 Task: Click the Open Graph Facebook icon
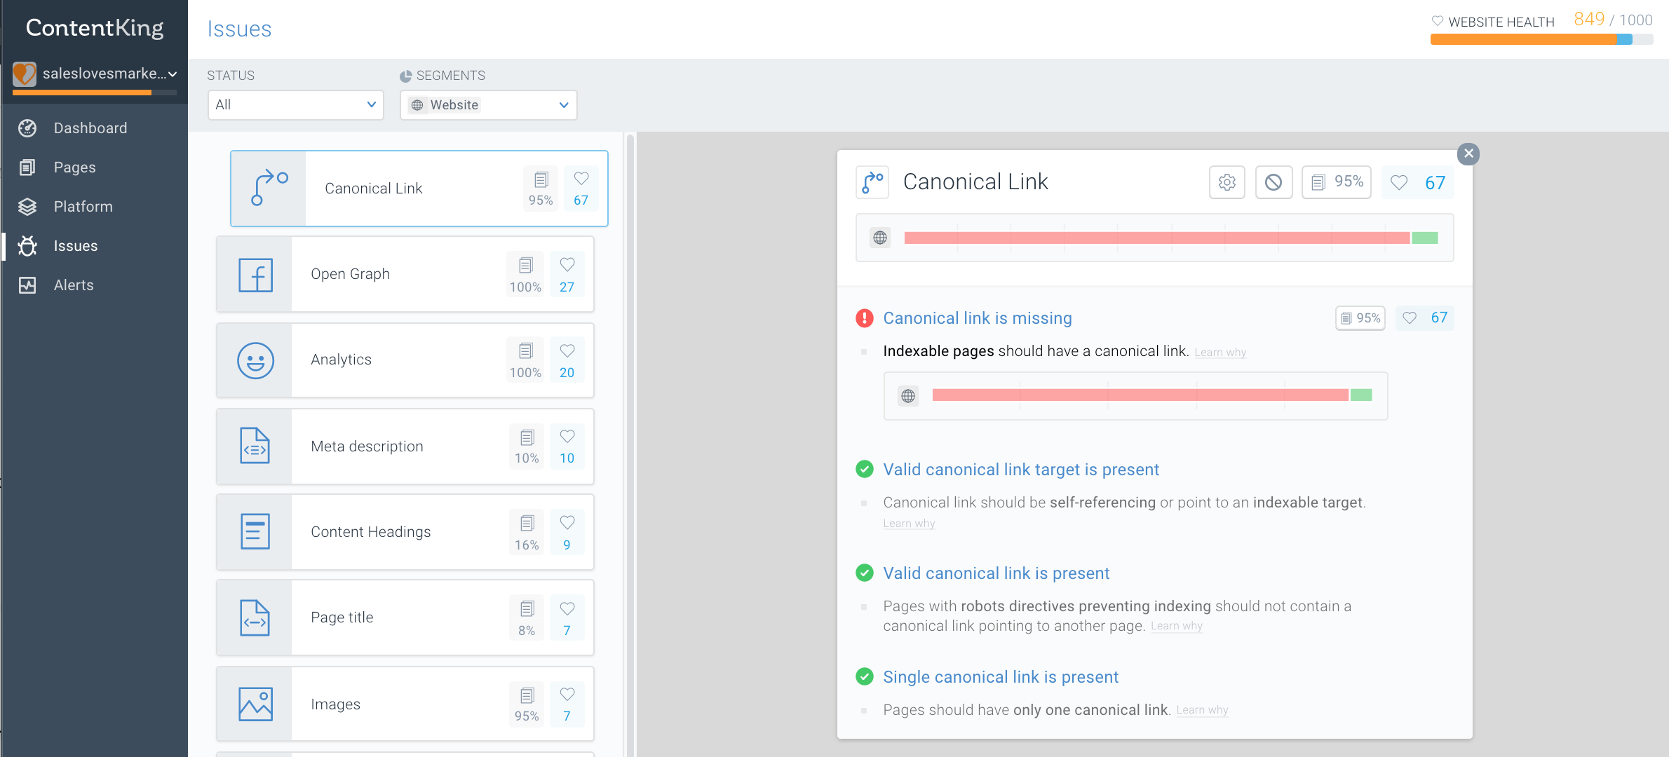[255, 275]
